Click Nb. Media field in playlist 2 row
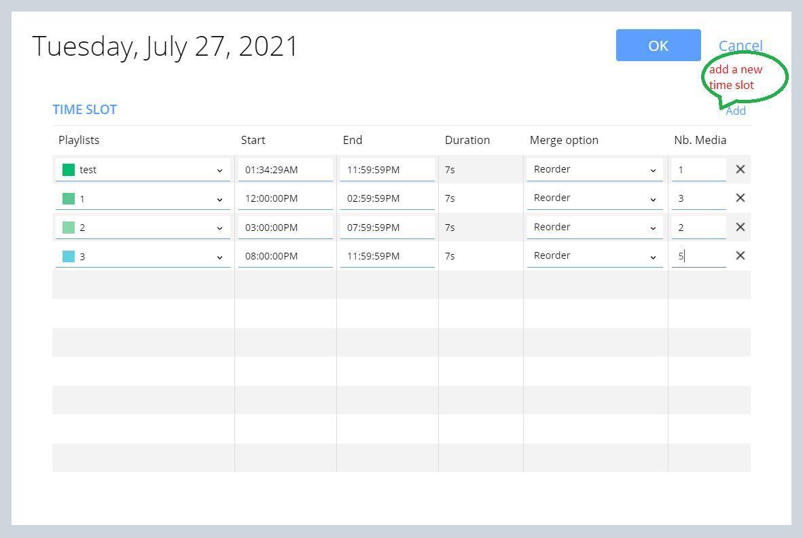Viewport: 803px width, 538px height. (x=698, y=228)
